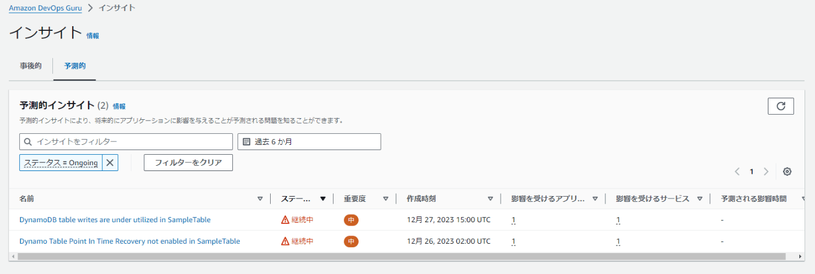The height and width of the screenshot is (274, 815).
Task: Switch to the 事後的 tab
Action: point(31,66)
